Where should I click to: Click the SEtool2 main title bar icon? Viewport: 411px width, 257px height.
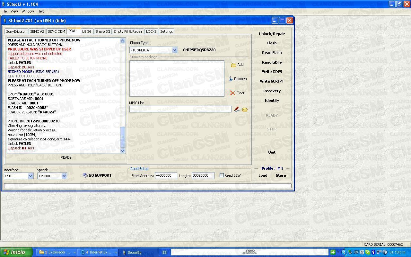[3, 4]
